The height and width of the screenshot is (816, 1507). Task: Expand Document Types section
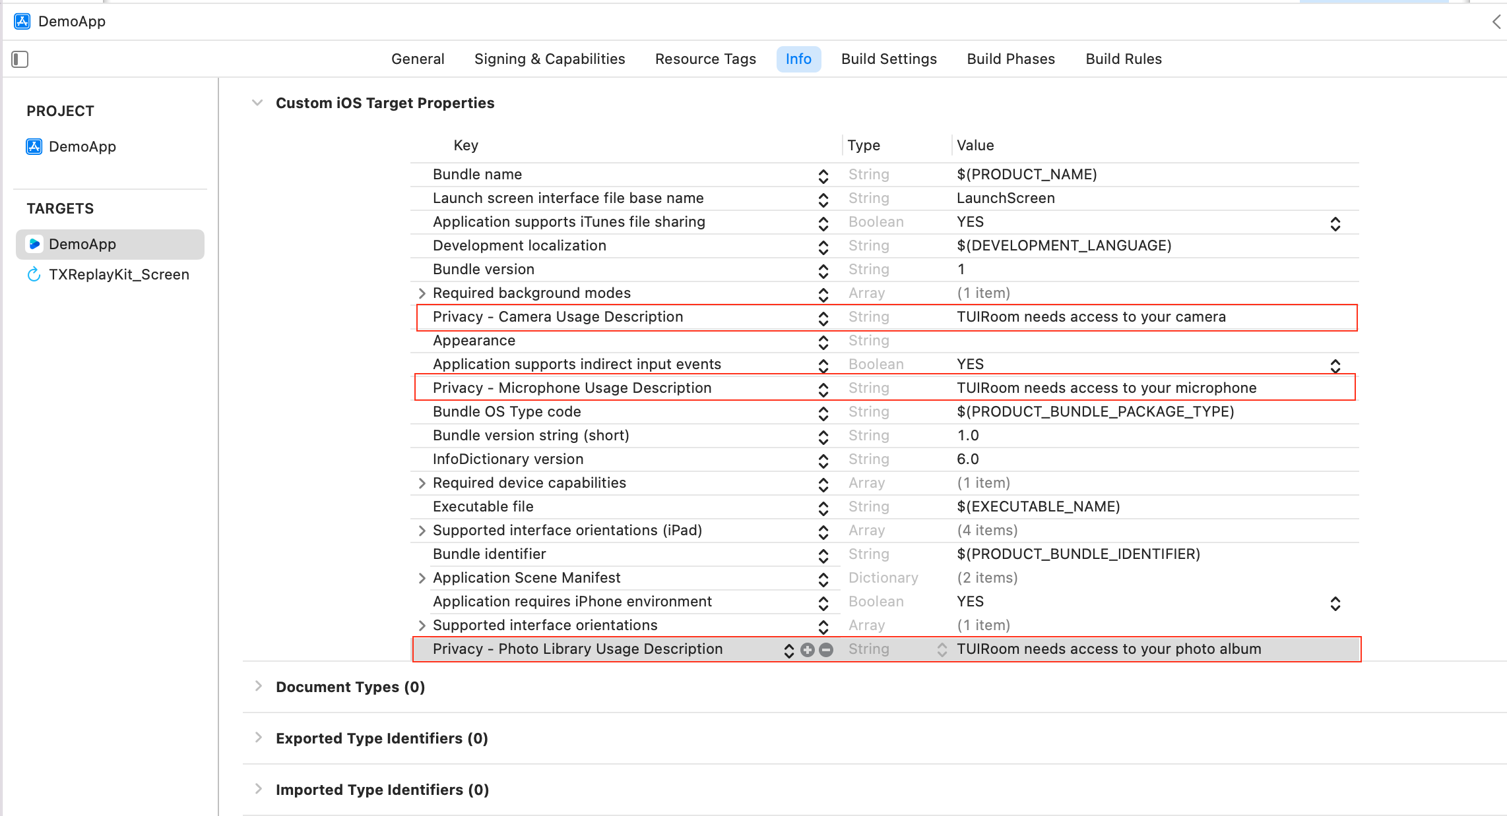(x=259, y=686)
